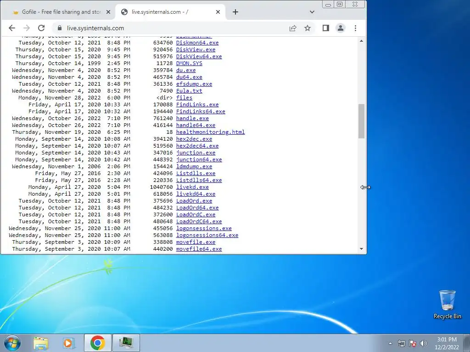Click the livekd.exe link
This screenshot has height=352, width=470.
192,187
